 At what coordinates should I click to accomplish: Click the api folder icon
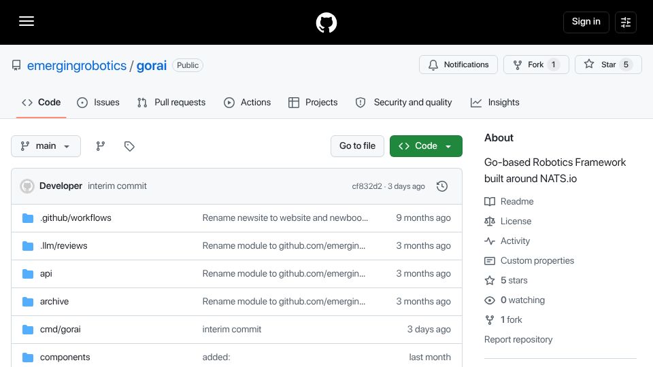point(28,274)
